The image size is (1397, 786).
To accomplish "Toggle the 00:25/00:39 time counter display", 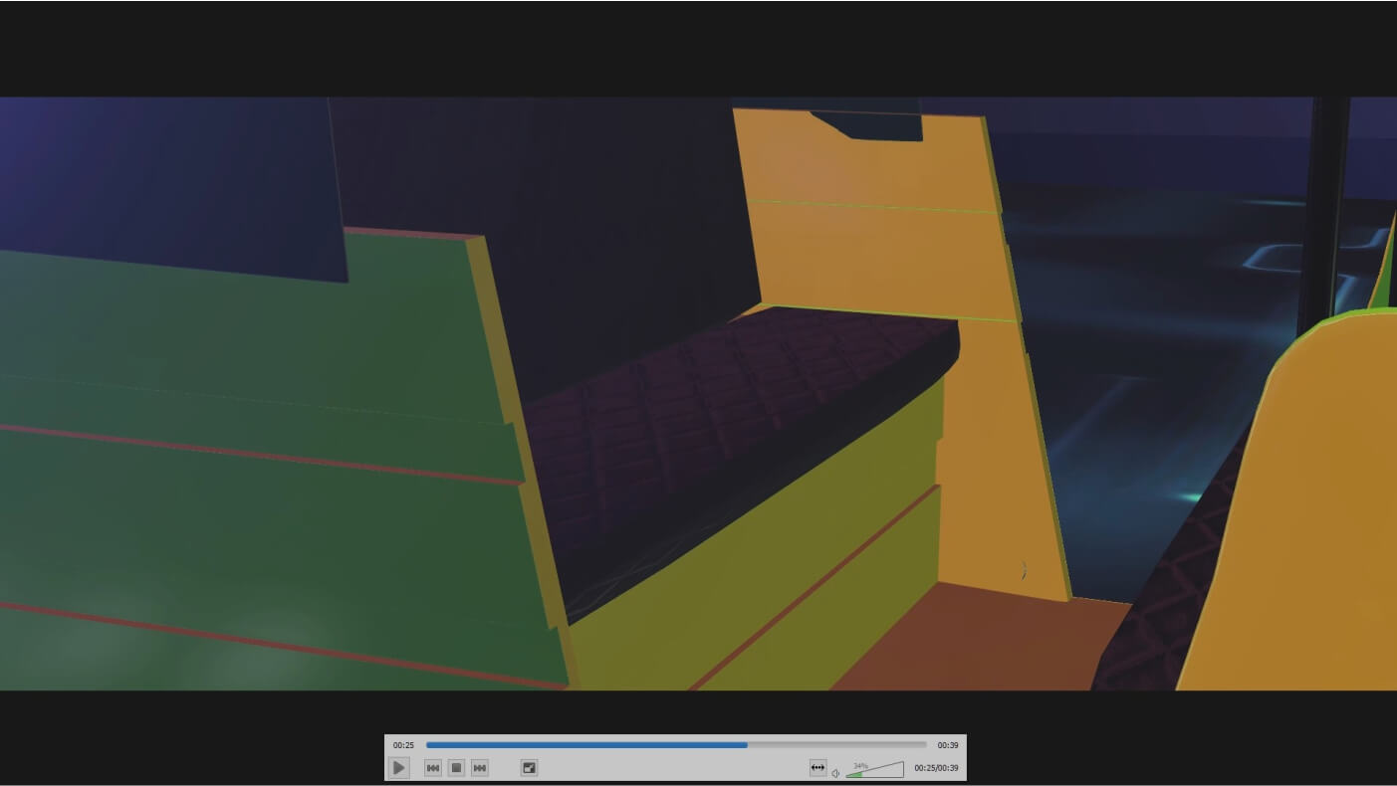I will coord(936,768).
